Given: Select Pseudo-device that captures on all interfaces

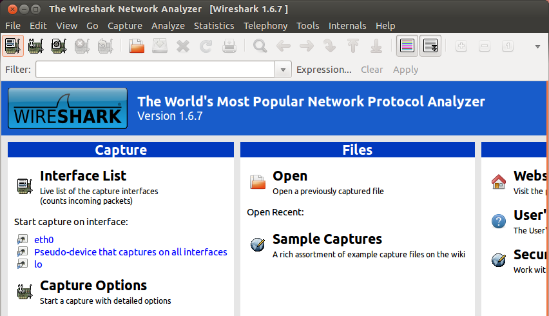Looking at the screenshot, I should tap(130, 252).
